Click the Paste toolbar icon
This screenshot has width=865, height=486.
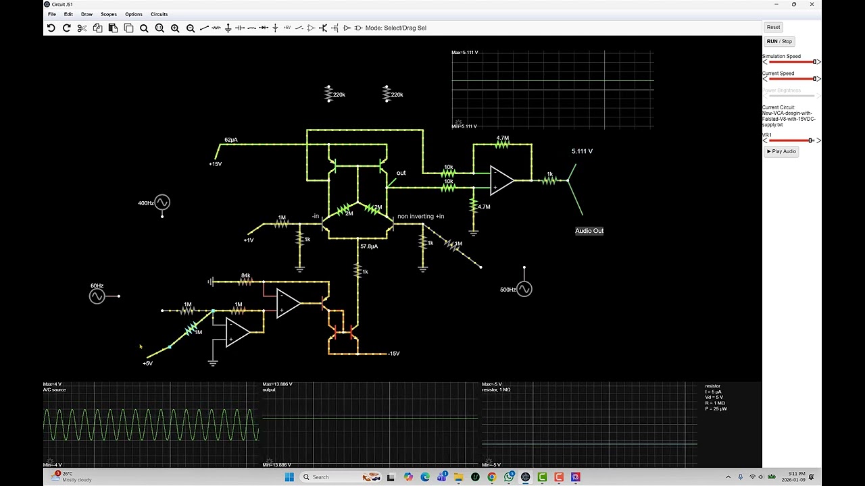[113, 28]
